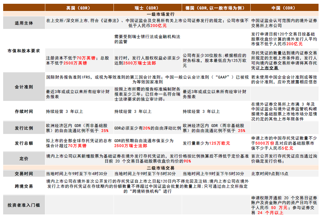Click the red 20% in Swiss 发行比例 cell
The height and width of the screenshot is (216, 322).
147,128
